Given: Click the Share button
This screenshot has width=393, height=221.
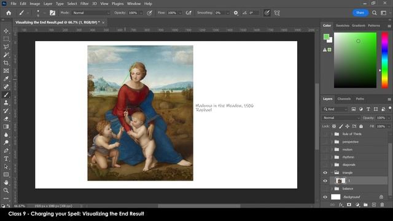Looking at the screenshot, I should point(360,13).
